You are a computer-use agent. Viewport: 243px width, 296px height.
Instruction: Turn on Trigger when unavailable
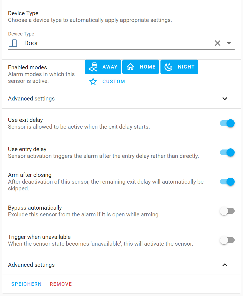pyautogui.click(x=227, y=240)
